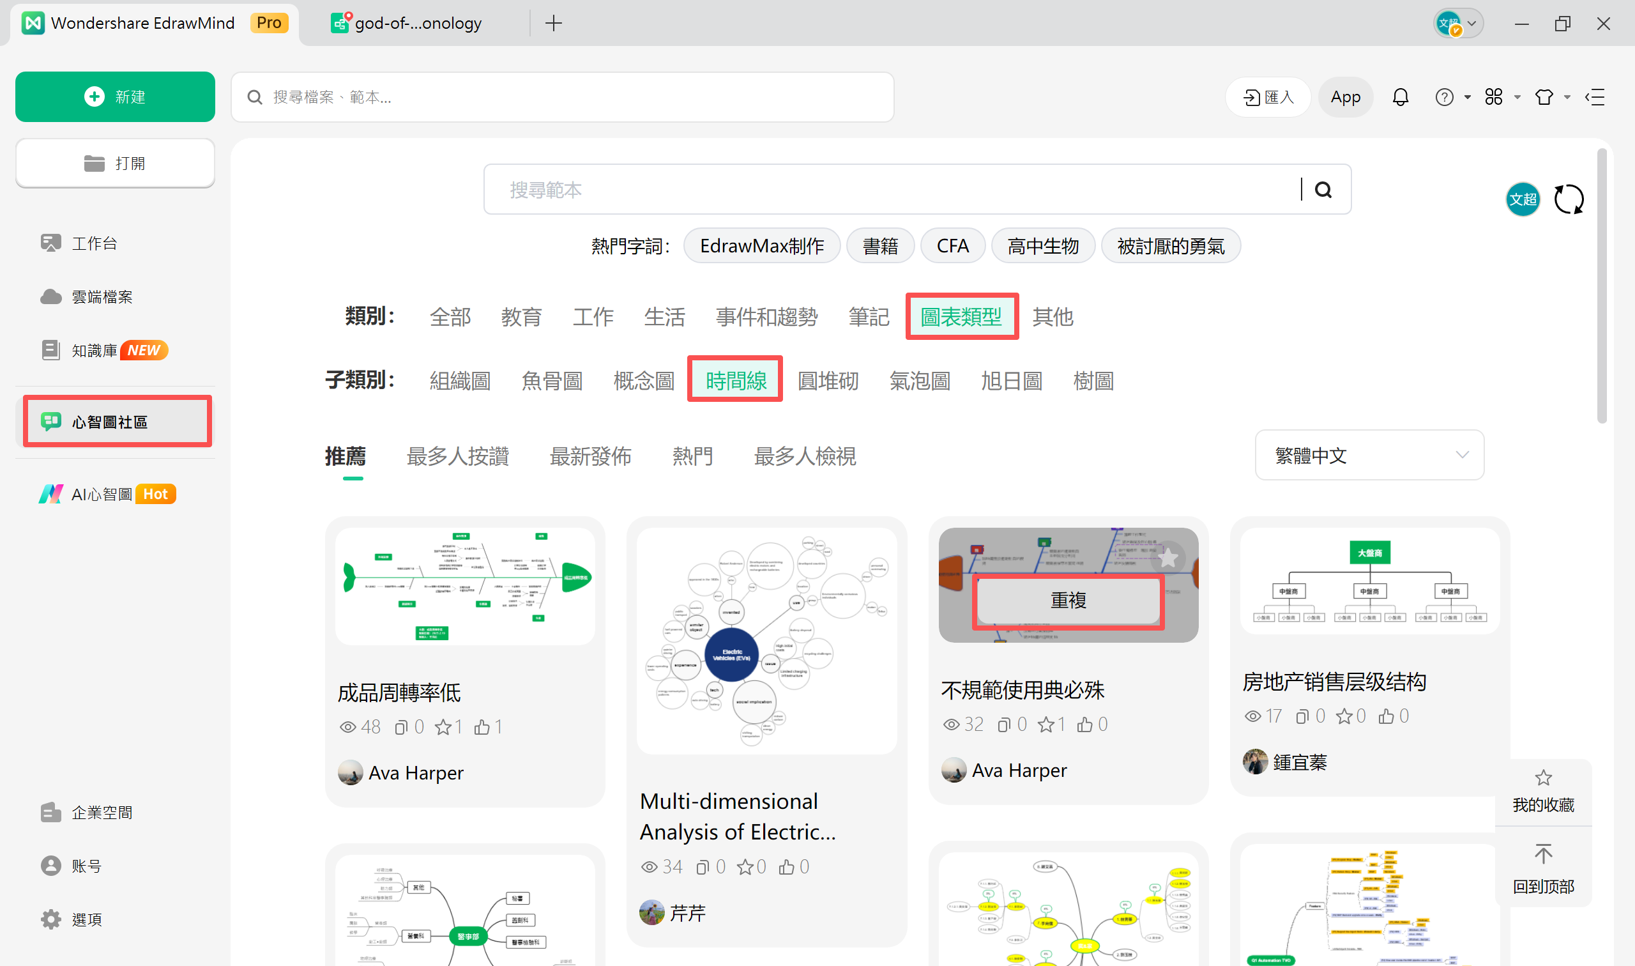Open the apps grid icon in the top toolbar
The height and width of the screenshot is (966, 1635).
pos(1494,97)
